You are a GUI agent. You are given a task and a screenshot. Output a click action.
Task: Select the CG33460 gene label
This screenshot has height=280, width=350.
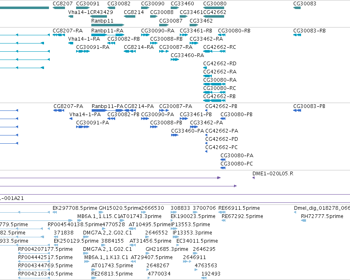point(182,4)
